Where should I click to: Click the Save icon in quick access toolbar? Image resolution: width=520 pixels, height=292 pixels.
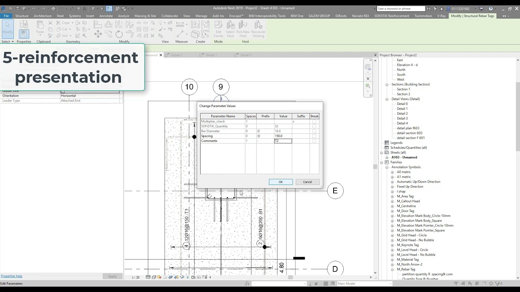point(18,9)
